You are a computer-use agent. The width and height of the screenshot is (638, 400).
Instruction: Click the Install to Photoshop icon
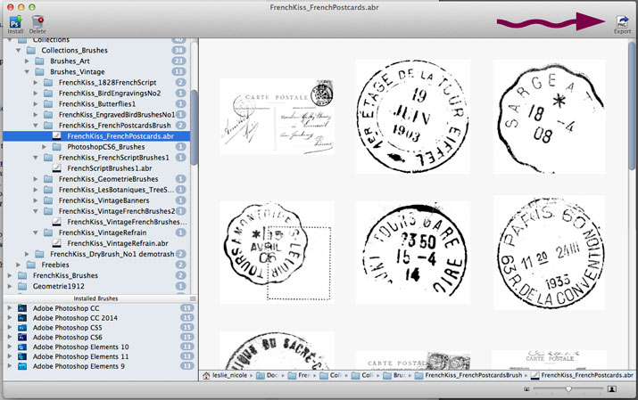point(15,21)
